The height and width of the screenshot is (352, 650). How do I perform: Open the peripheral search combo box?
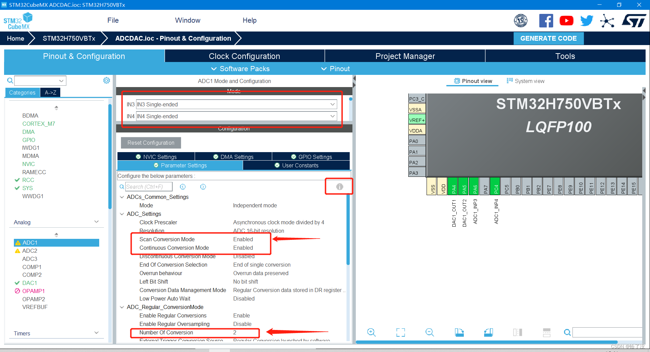point(40,81)
